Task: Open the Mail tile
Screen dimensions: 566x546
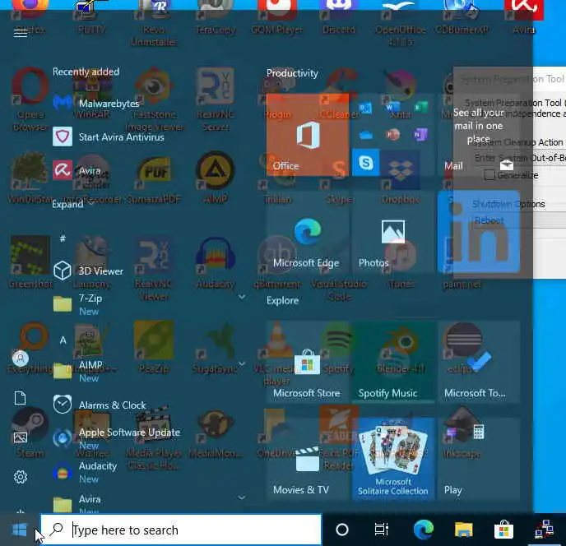Action: coord(479,135)
